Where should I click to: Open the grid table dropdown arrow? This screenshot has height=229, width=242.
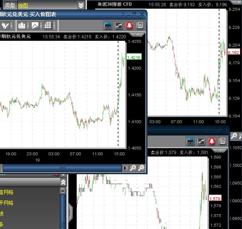pyautogui.click(x=54, y=26)
